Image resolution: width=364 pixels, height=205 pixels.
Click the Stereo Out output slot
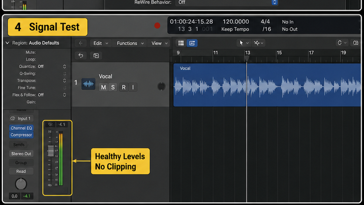click(x=21, y=154)
